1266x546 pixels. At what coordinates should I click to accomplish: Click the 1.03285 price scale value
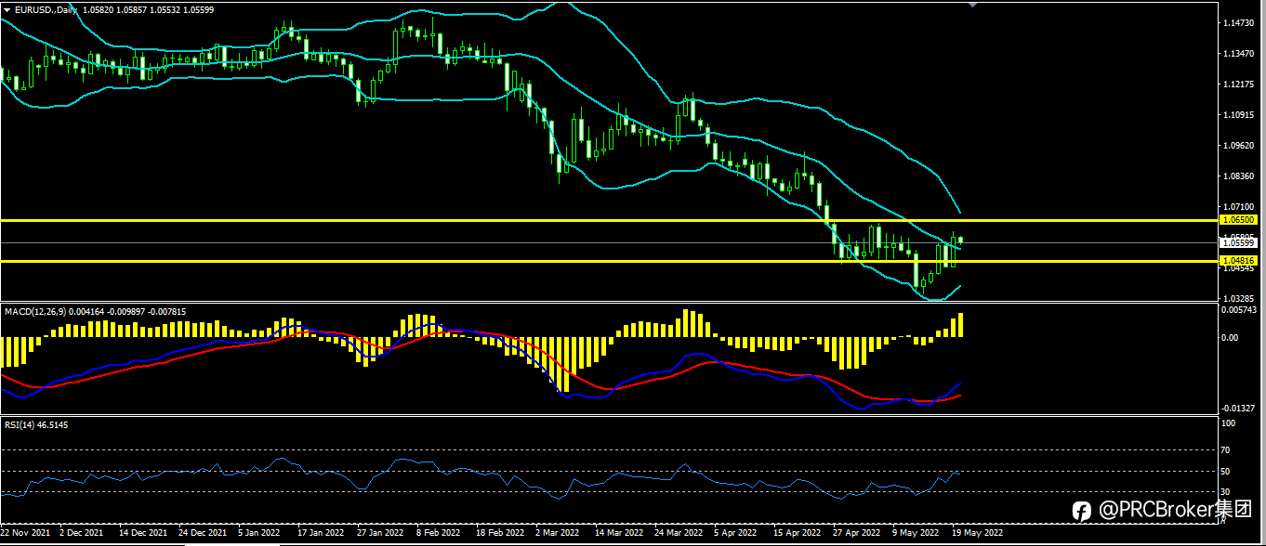[x=1240, y=298]
